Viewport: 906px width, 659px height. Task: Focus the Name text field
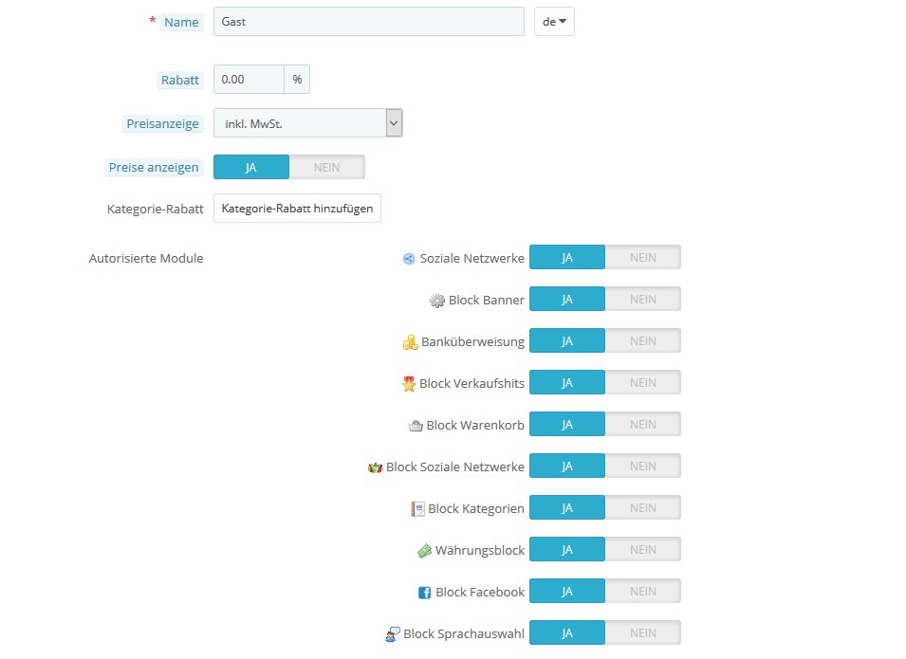pos(368,22)
